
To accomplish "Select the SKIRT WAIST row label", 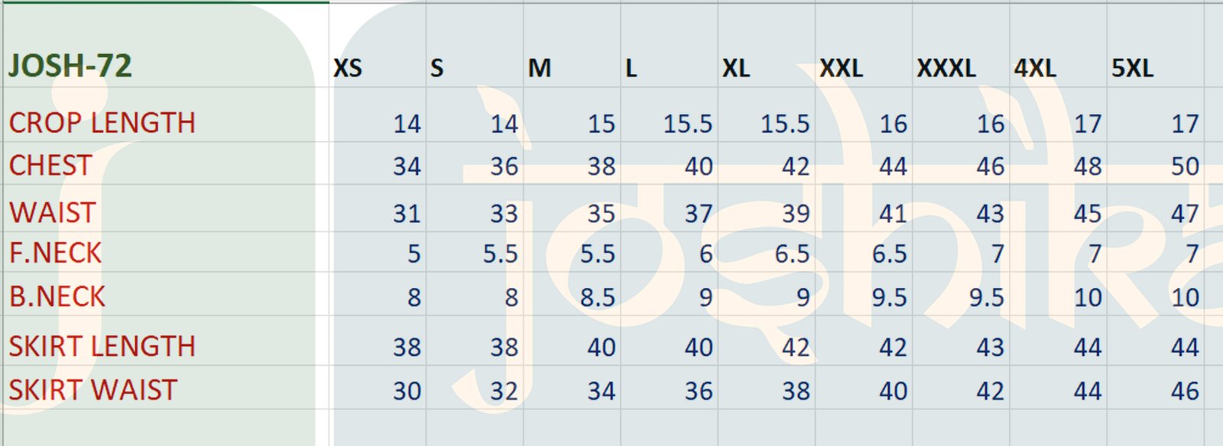I will (x=93, y=390).
